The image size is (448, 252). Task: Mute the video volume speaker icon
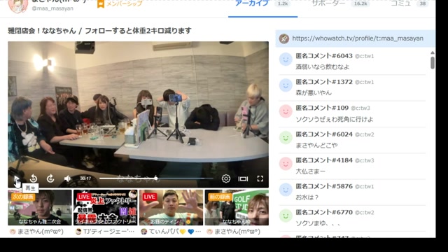click(67, 178)
